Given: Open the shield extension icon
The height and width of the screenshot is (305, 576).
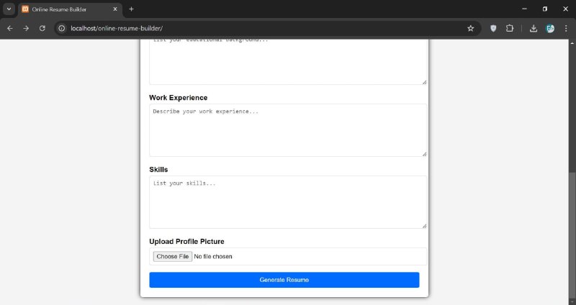Looking at the screenshot, I should point(493,28).
